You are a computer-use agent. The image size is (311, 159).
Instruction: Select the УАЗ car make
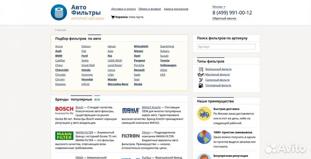click(x=163, y=75)
